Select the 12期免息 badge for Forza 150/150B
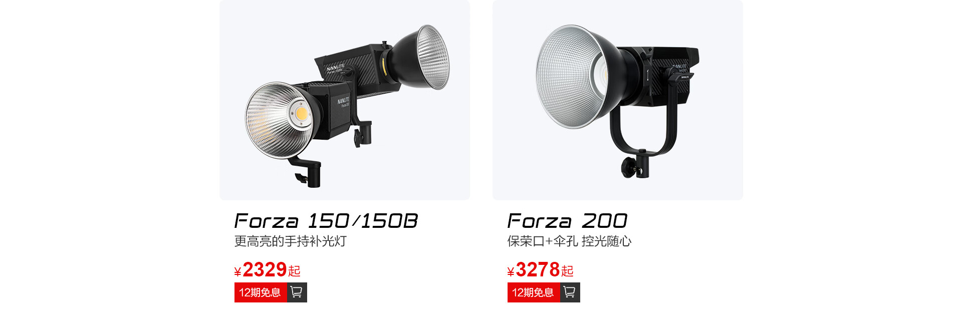Image resolution: width=962 pixels, height=334 pixels. [261, 292]
